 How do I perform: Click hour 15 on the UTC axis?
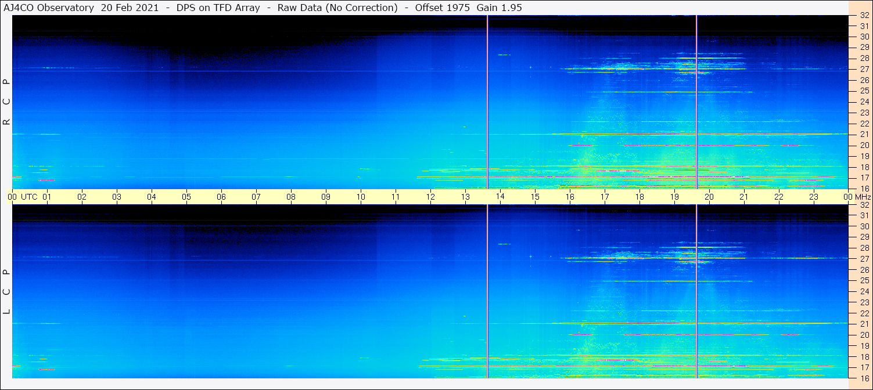tap(535, 197)
